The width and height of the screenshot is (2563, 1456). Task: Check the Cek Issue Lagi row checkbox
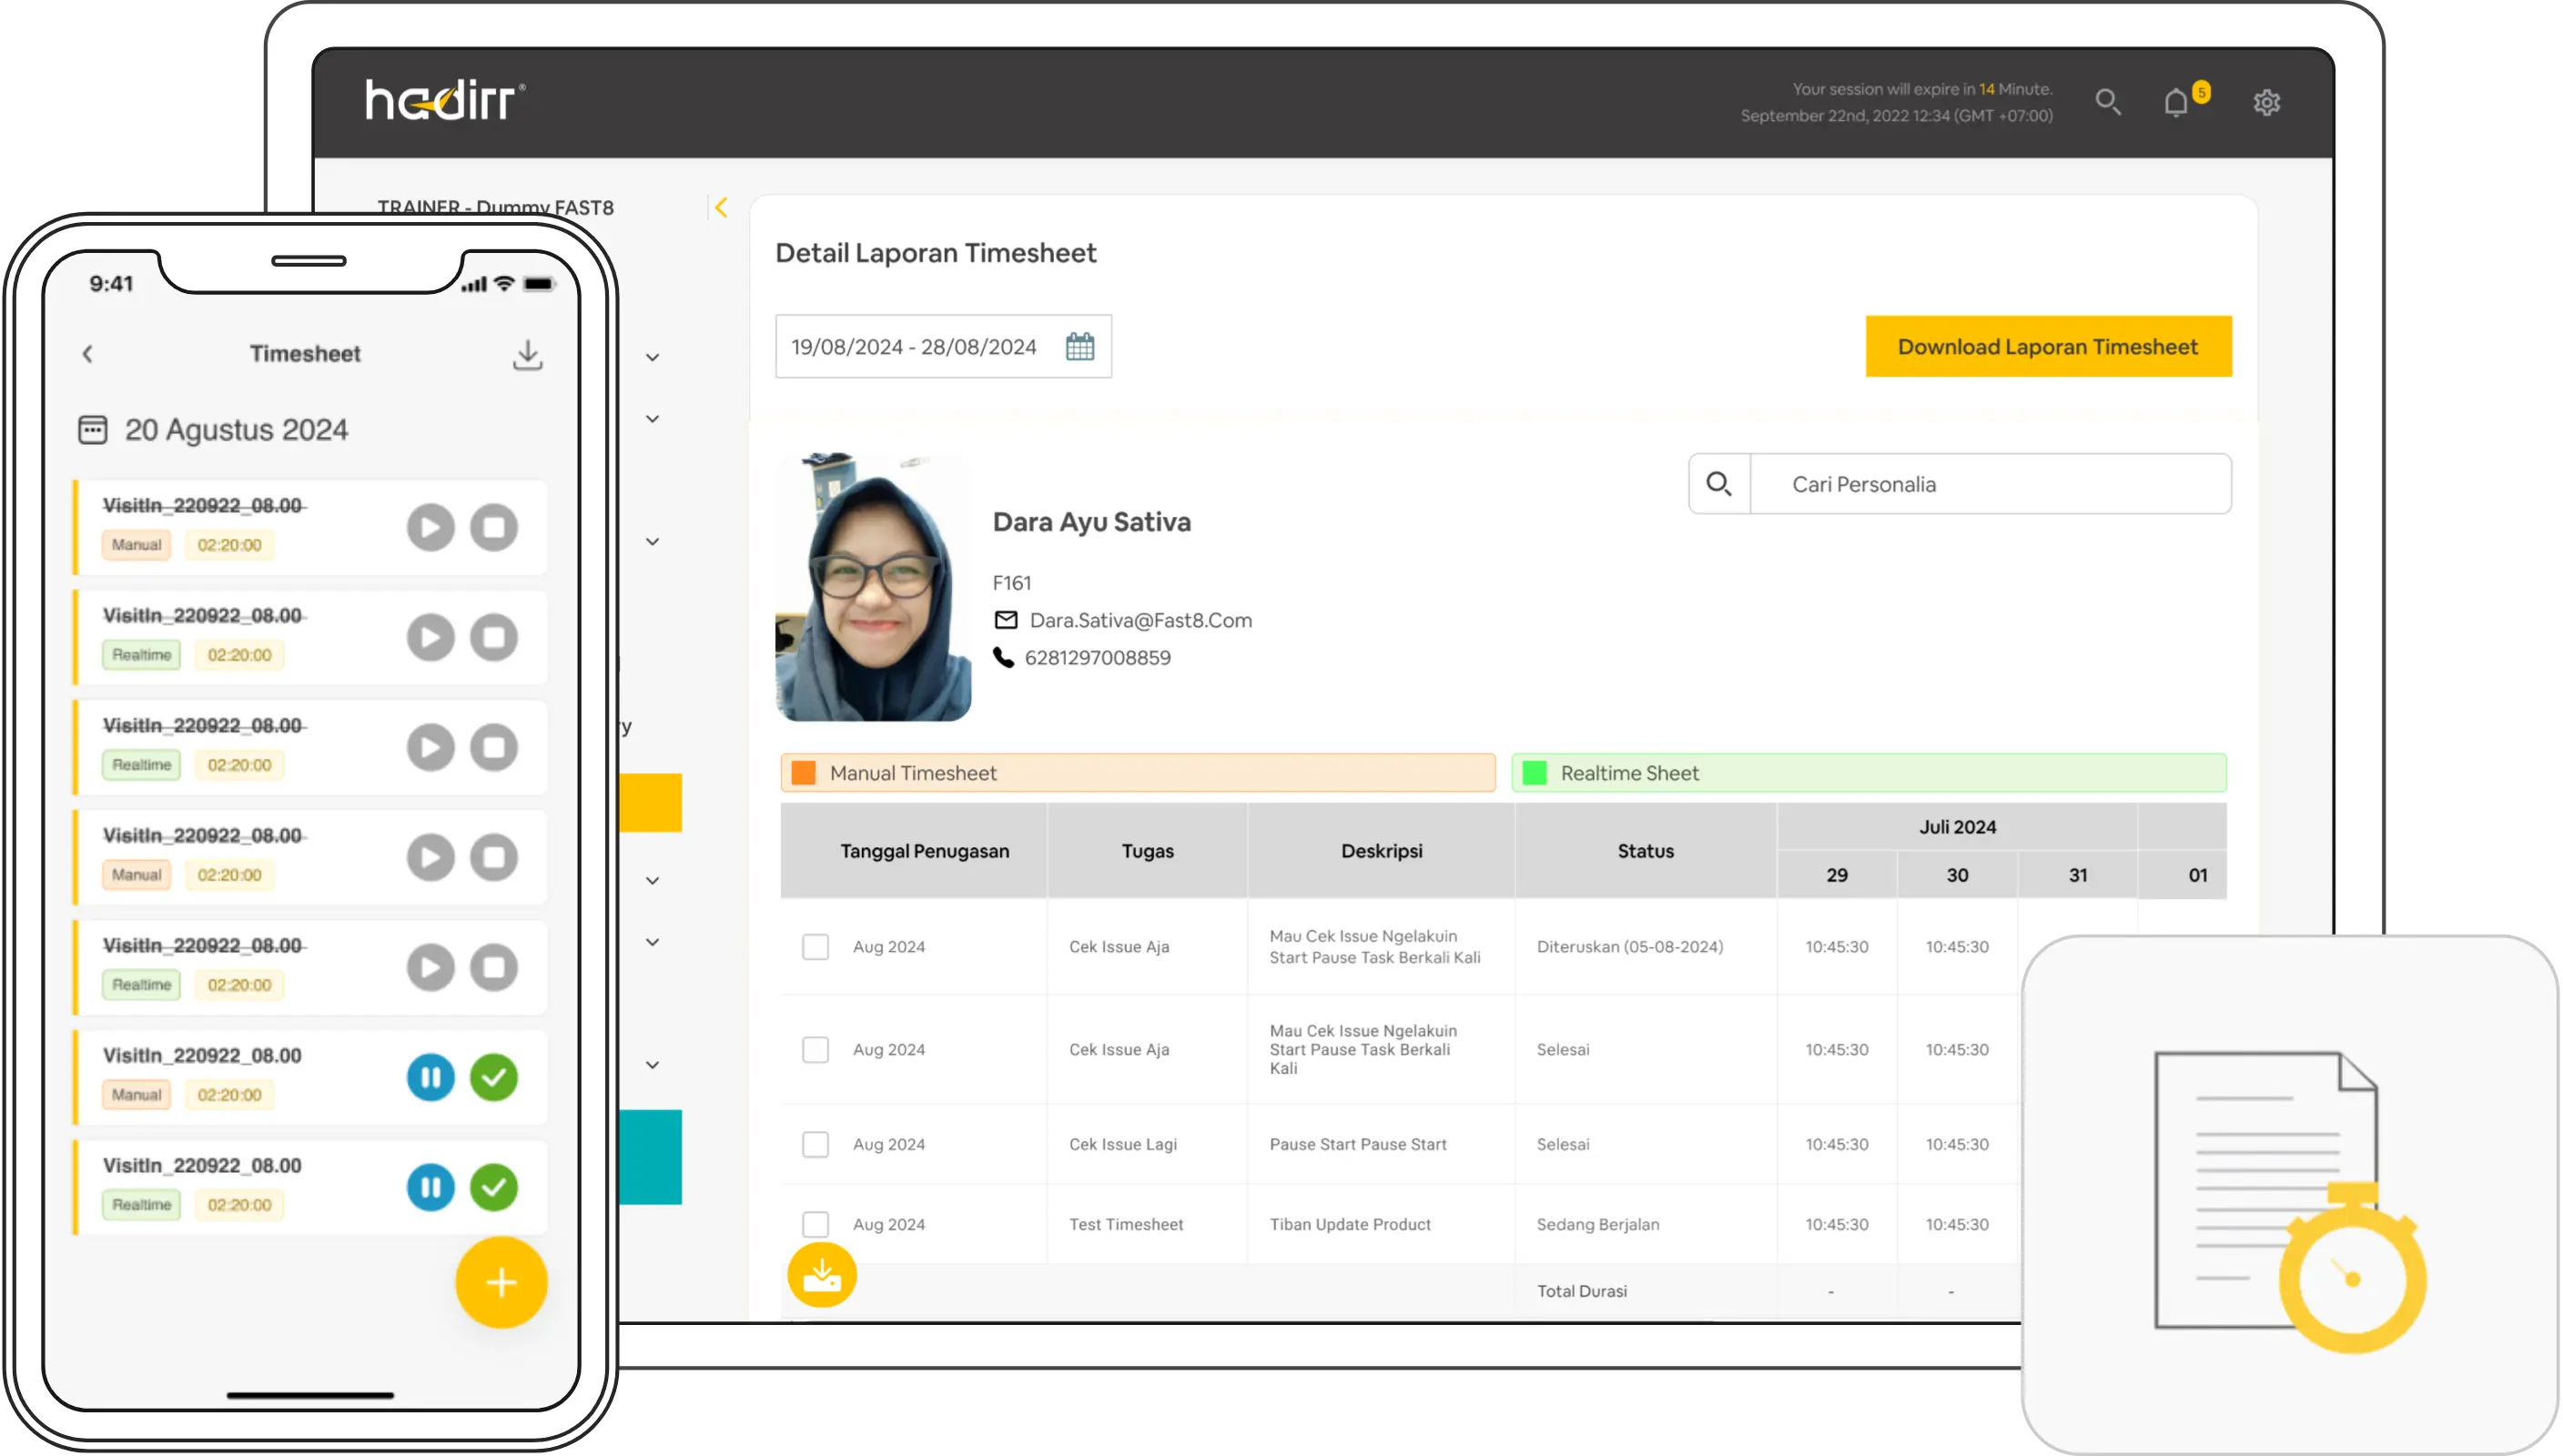click(x=816, y=1144)
